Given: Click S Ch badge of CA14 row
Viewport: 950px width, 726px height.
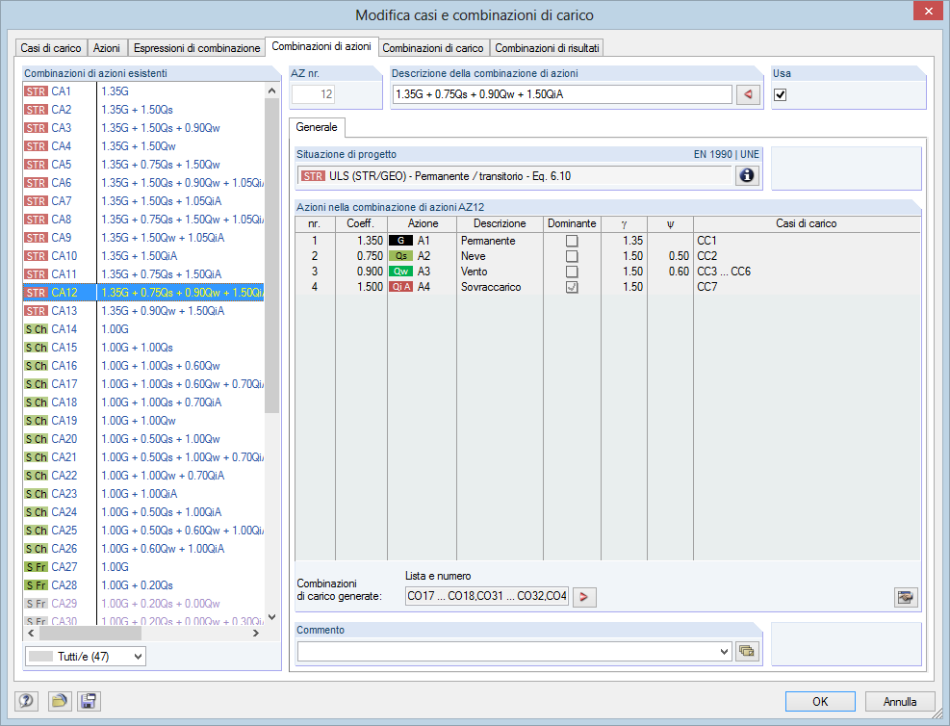Looking at the screenshot, I should click(36, 329).
